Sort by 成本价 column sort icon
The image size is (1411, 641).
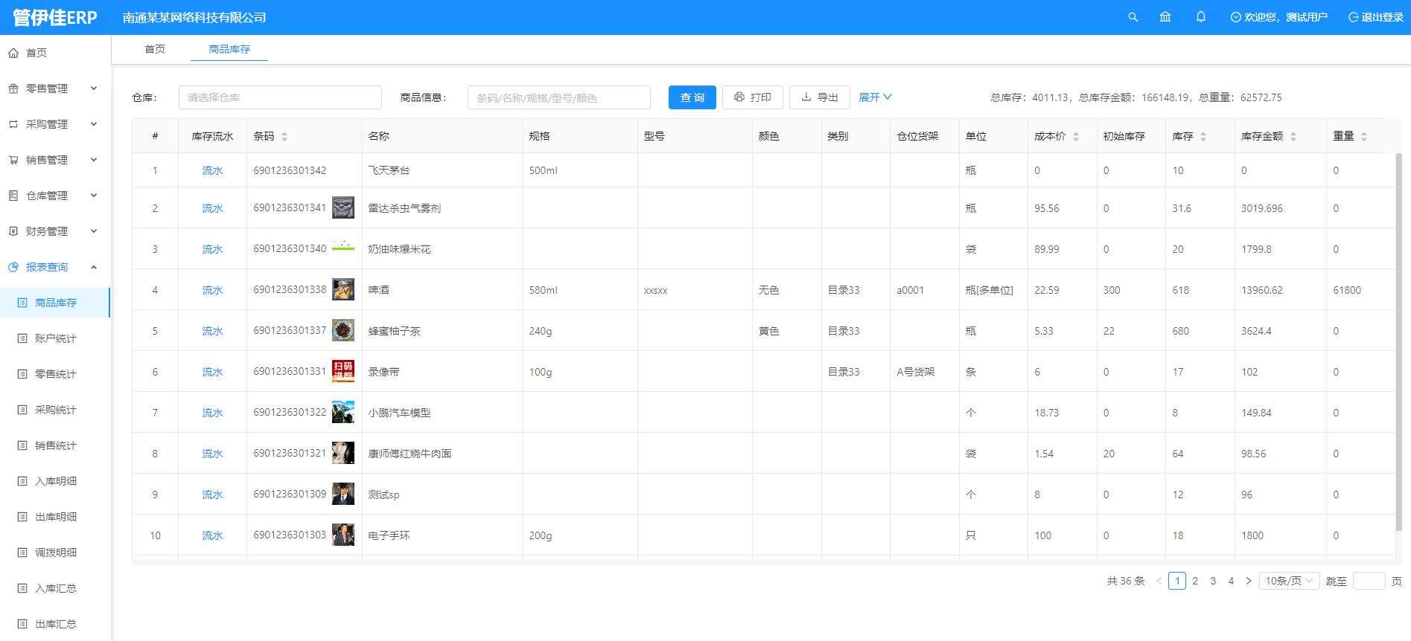tap(1076, 137)
